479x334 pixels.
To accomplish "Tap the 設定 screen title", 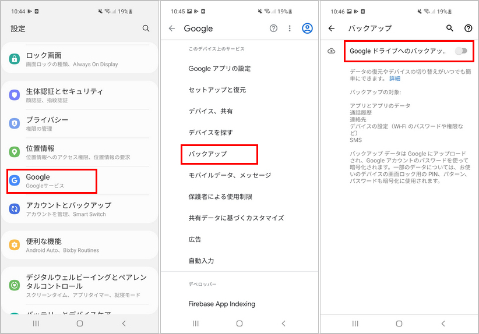I will click(x=18, y=29).
